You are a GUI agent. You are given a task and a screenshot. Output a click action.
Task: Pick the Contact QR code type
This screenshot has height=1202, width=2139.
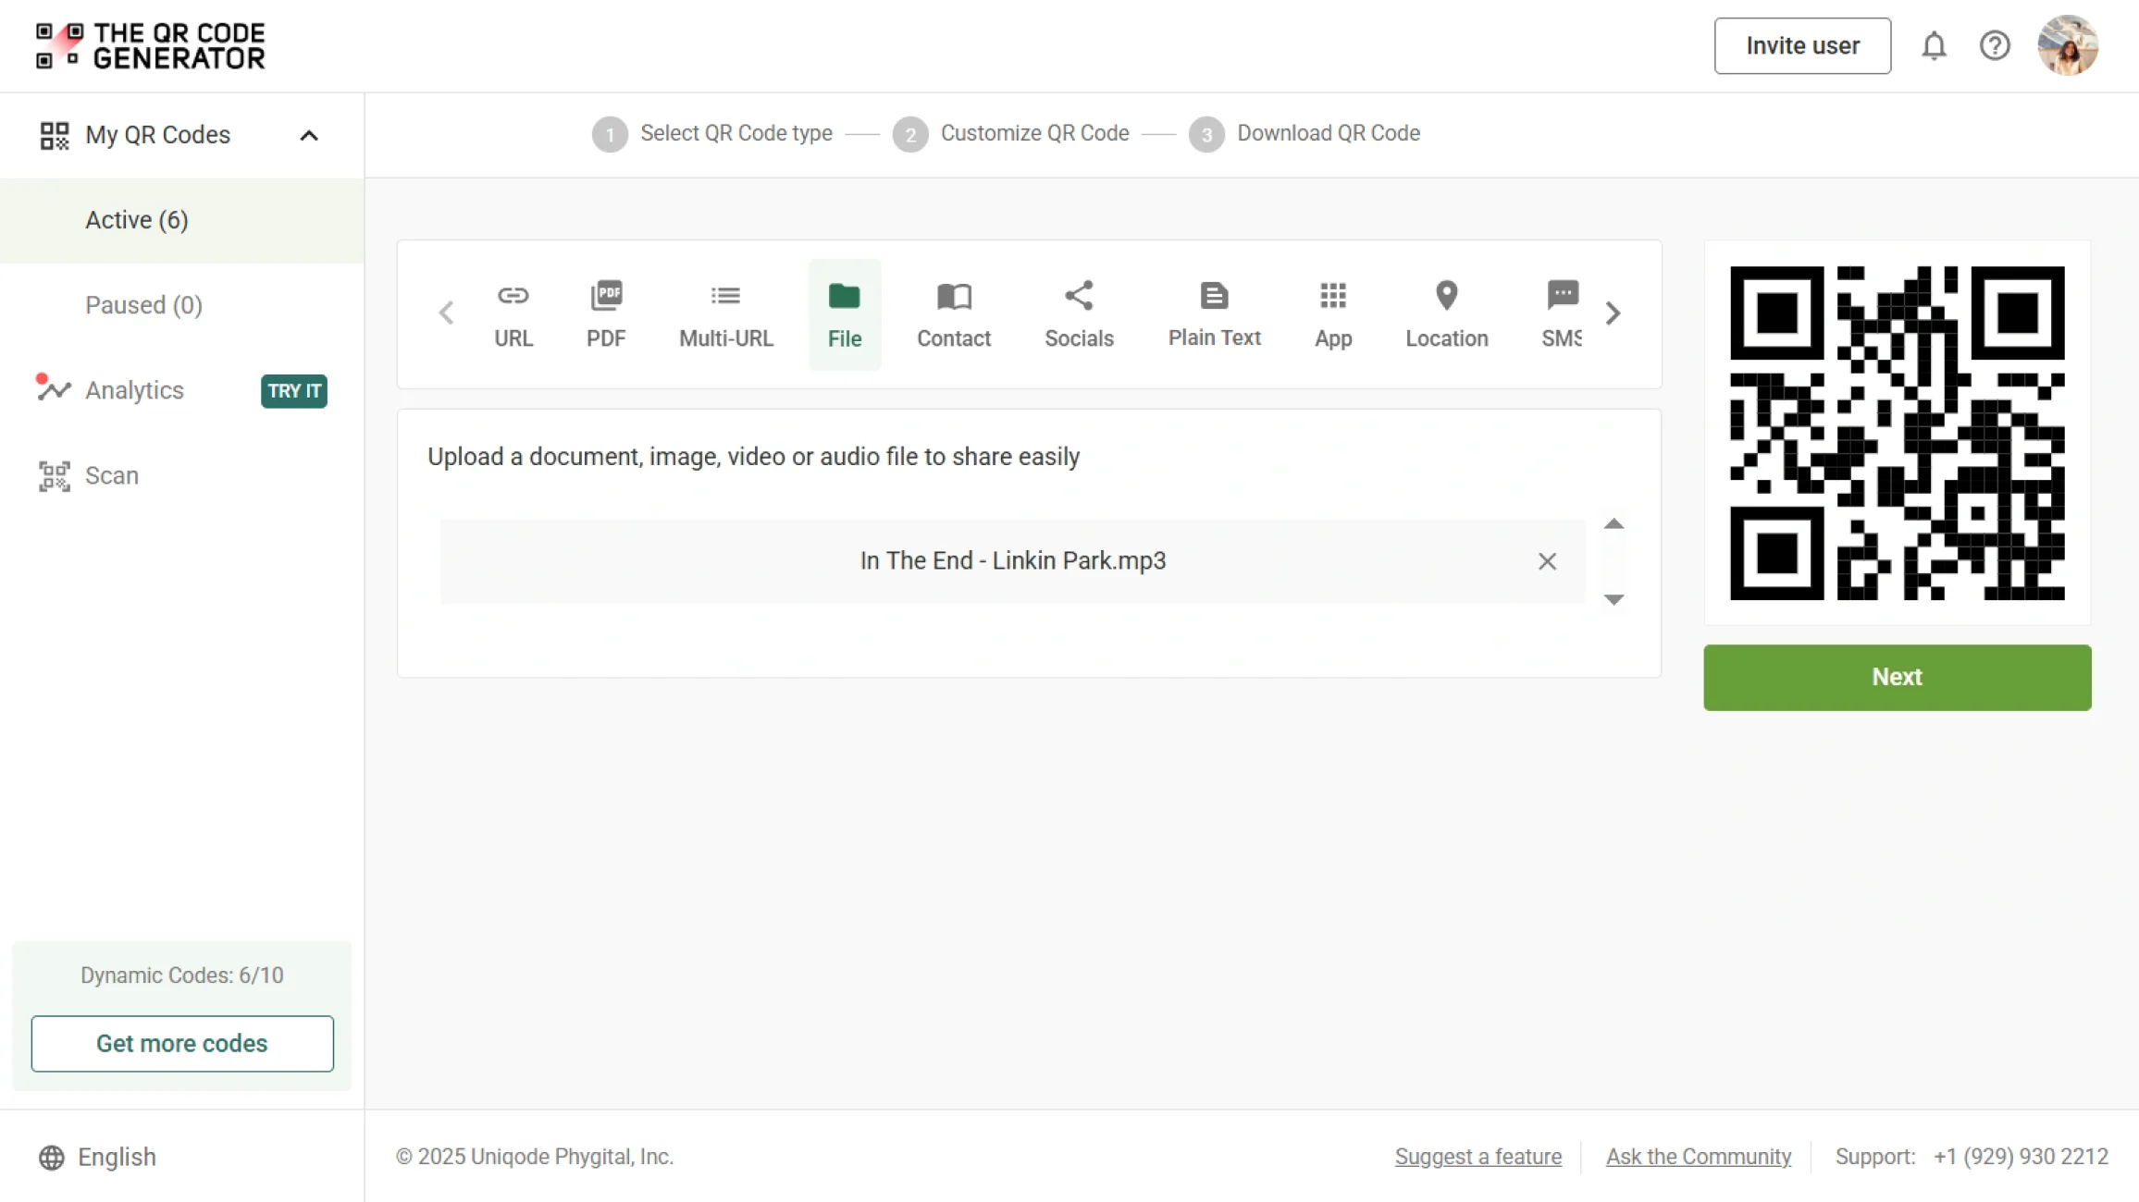tap(953, 314)
